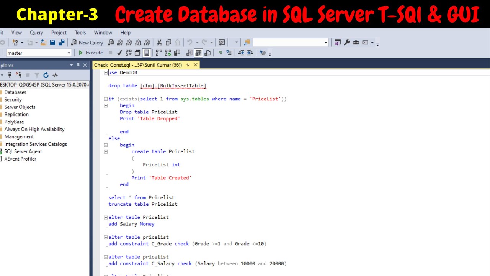Select Results to Grid option
The height and width of the screenshot is (276, 490).
(198, 53)
